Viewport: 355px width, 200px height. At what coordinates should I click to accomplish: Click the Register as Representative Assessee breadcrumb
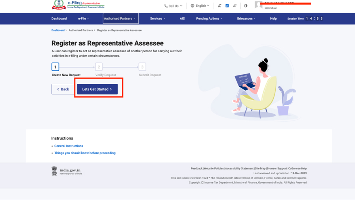[x=119, y=30]
